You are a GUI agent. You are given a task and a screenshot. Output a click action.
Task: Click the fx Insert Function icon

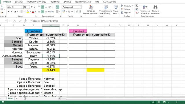pyautogui.click(x=25, y=21)
